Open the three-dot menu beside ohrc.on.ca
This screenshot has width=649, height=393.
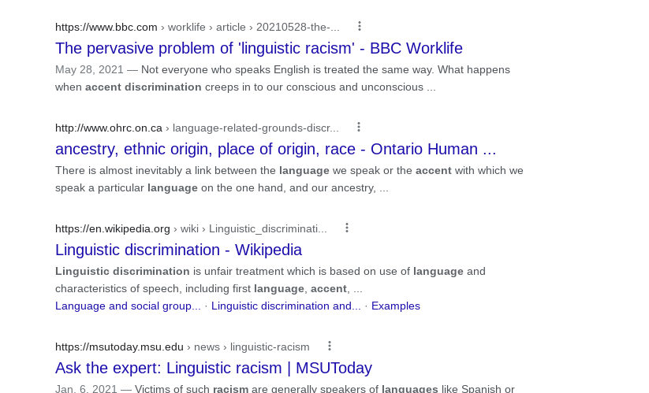click(359, 128)
